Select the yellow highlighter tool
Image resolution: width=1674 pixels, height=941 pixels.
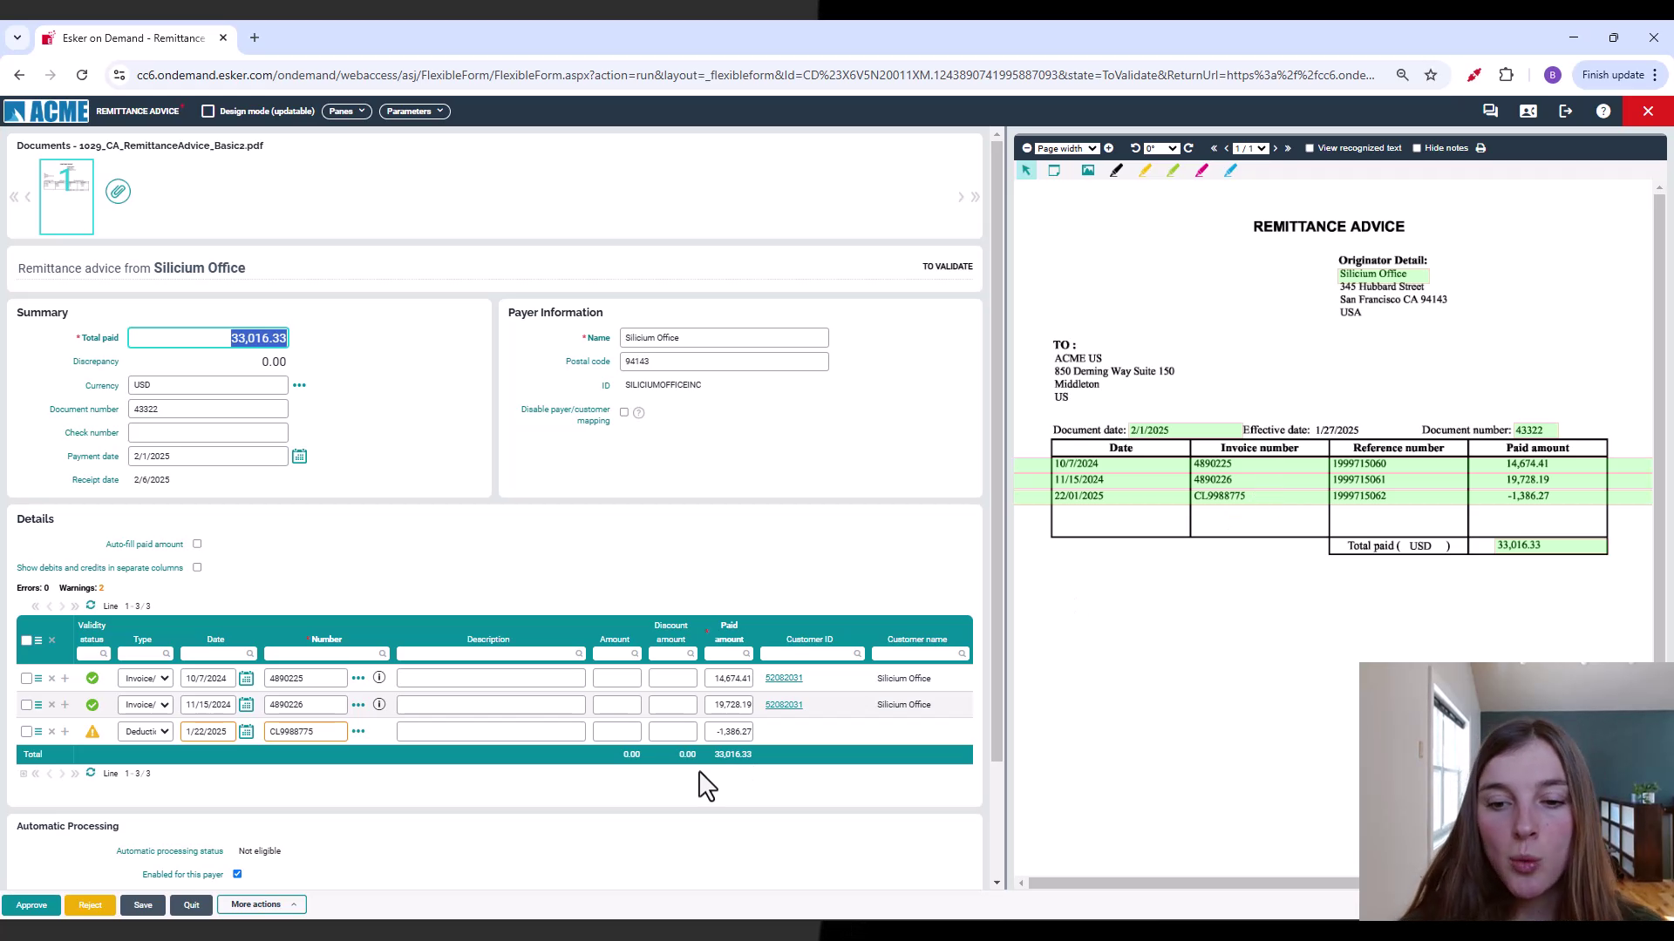[1146, 170]
